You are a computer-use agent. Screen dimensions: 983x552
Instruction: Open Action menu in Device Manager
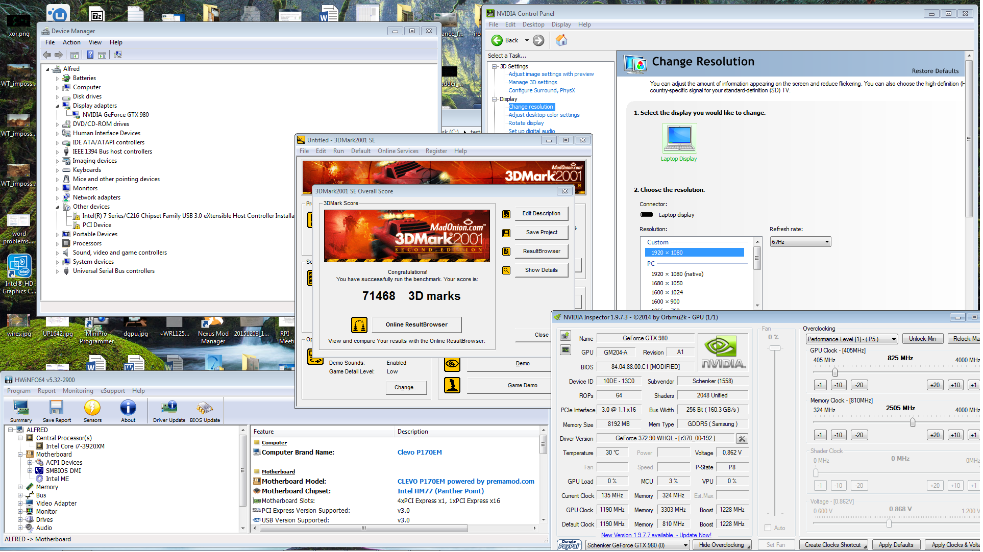(71, 42)
